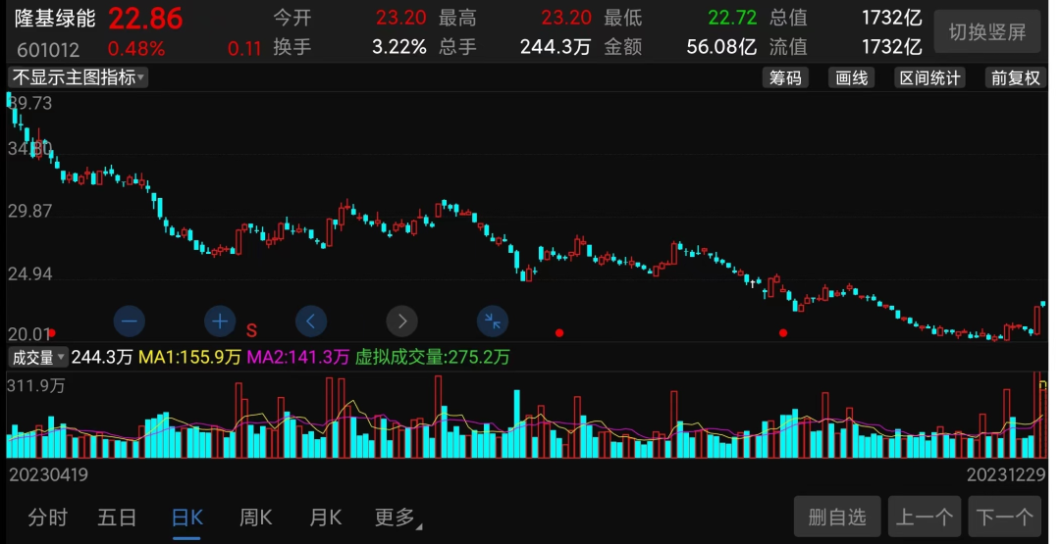The image size is (1060, 544).
Task: Toggle the 筹码 chip distribution view
Action: click(785, 78)
